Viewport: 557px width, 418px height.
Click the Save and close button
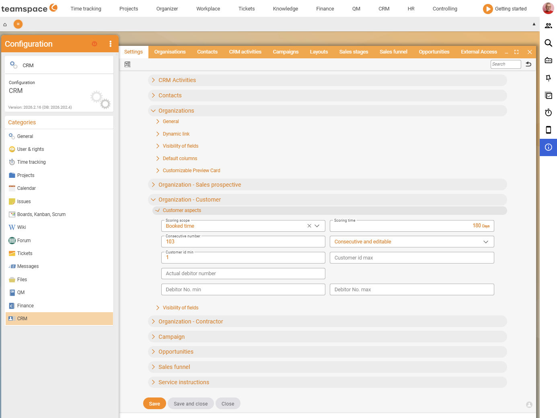tap(191, 404)
